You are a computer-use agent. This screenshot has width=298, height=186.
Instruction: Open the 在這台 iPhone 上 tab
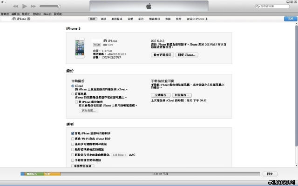pos(197,19)
